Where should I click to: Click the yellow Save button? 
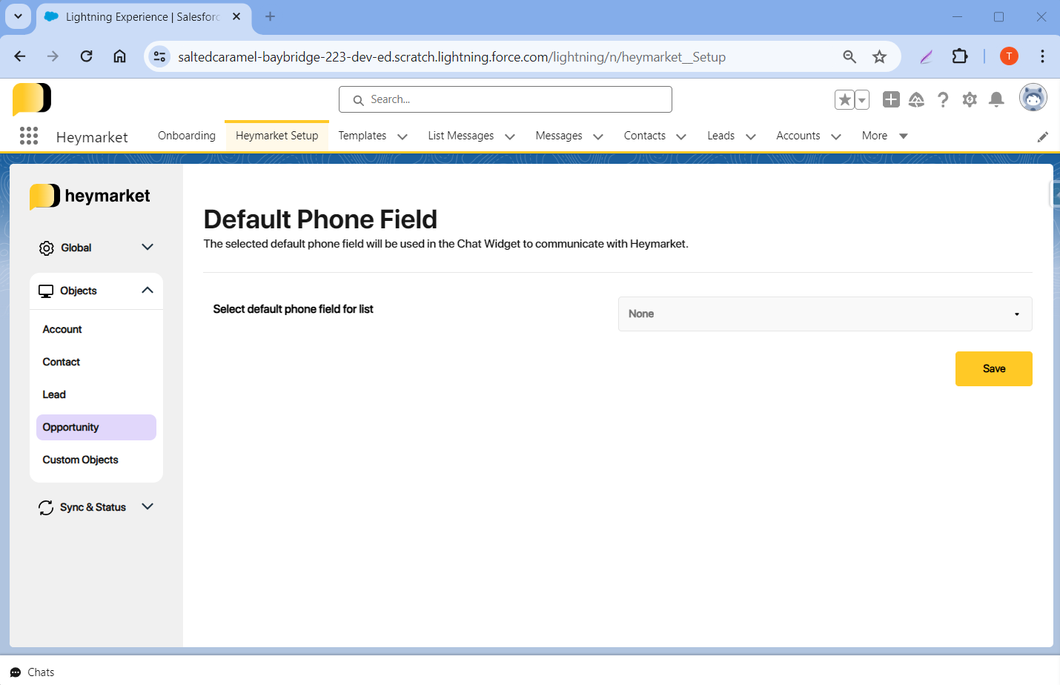[994, 369]
